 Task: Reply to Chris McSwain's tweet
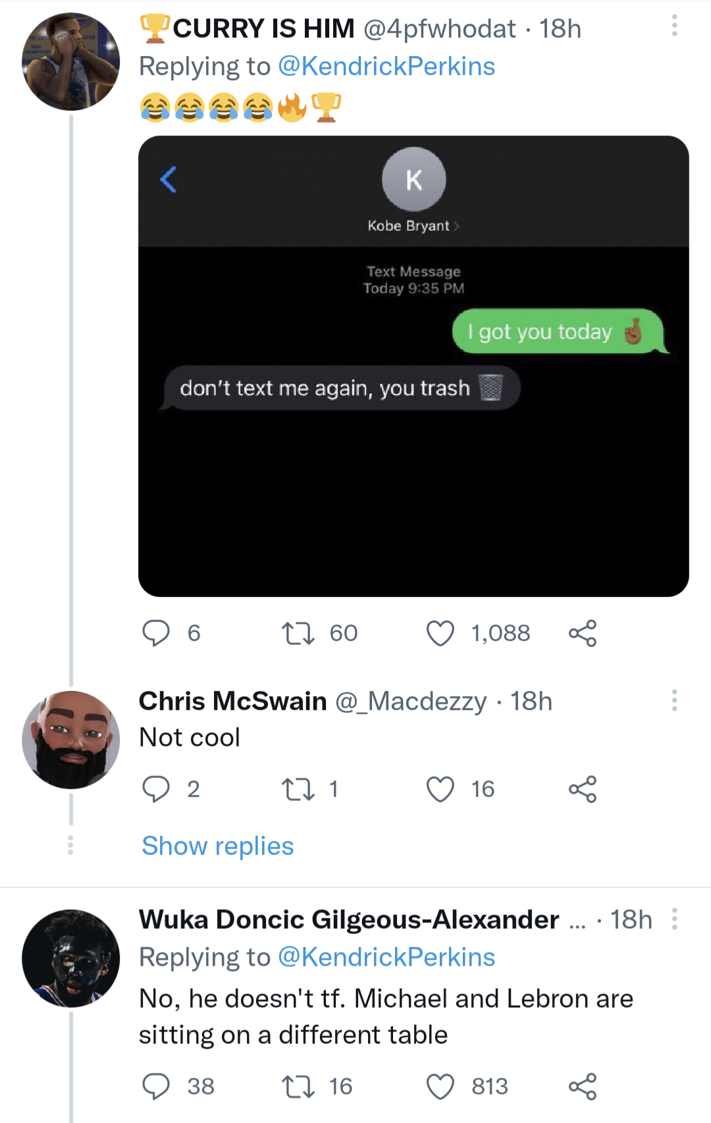[x=157, y=789]
